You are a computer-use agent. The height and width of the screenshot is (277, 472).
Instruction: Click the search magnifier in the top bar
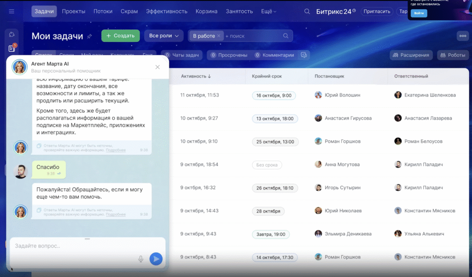coord(307,12)
